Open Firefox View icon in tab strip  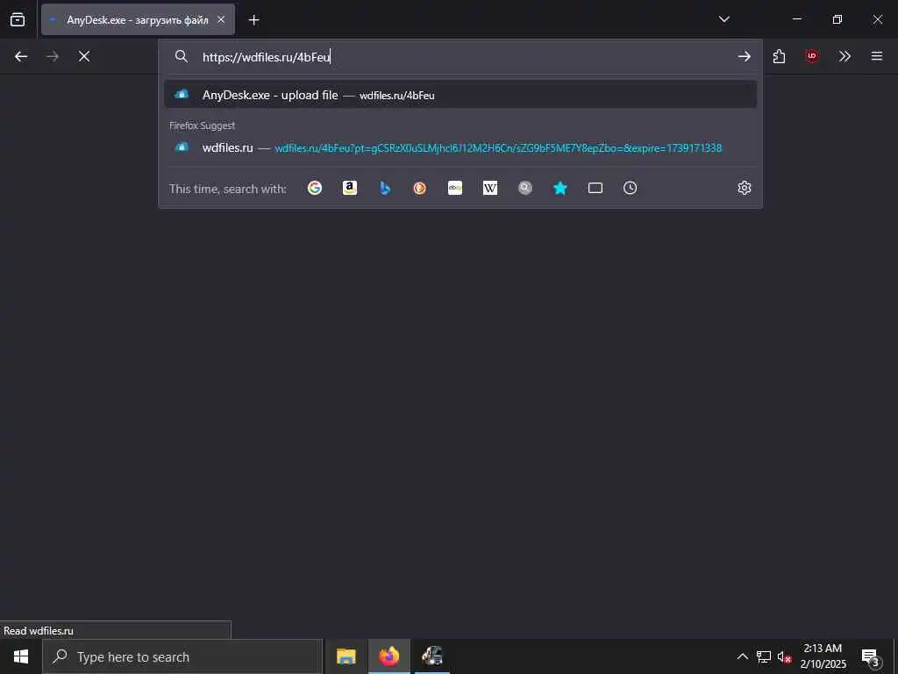point(18,19)
